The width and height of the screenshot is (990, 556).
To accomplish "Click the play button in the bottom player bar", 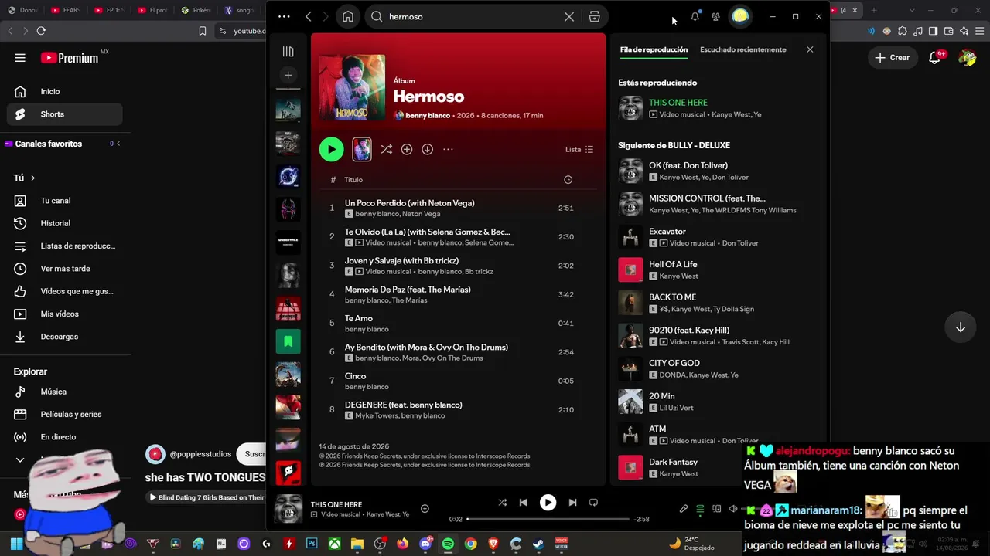I will [548, 502].
